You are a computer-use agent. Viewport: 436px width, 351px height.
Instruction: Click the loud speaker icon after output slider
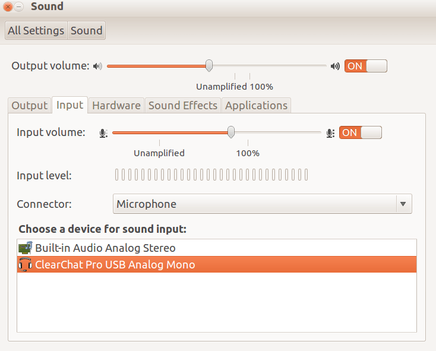click(x=336, y=66)
